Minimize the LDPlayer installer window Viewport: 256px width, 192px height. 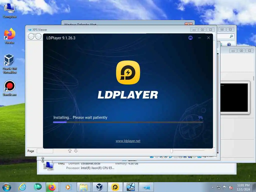[x=199, y=38]
